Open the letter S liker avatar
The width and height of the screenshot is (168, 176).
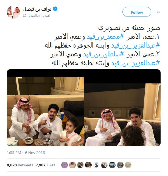point(96,165)
